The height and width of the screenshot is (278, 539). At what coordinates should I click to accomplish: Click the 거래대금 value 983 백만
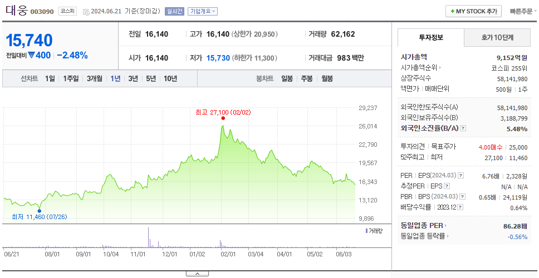click(x=350, y=58)
